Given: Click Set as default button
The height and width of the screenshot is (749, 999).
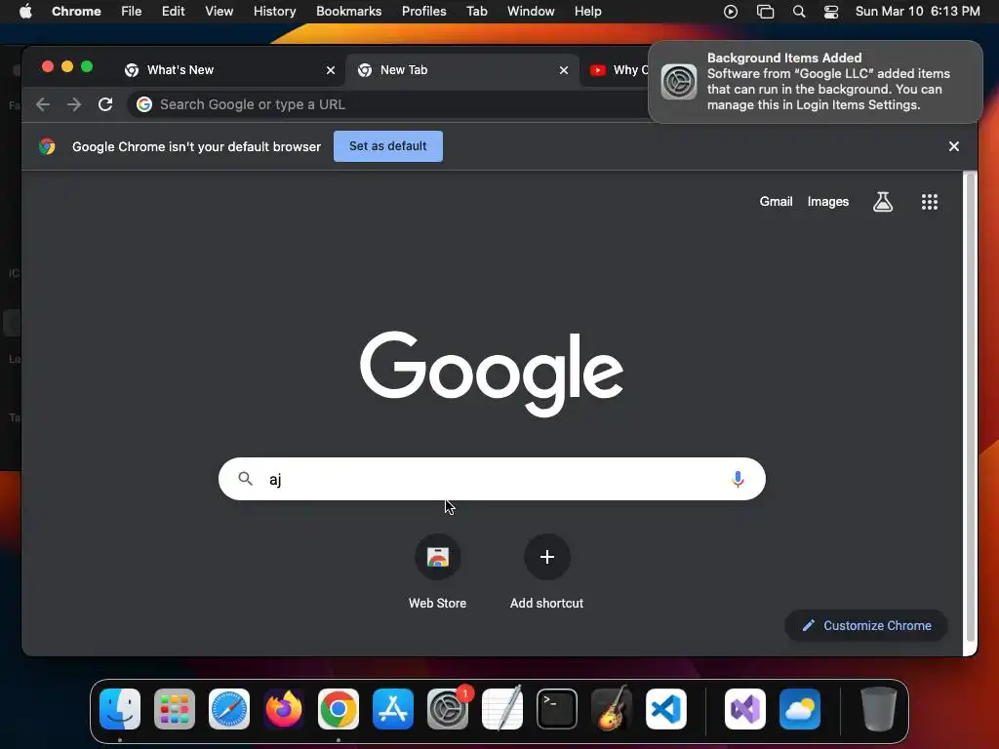Looking at the screenshot, I should (388, 146).
